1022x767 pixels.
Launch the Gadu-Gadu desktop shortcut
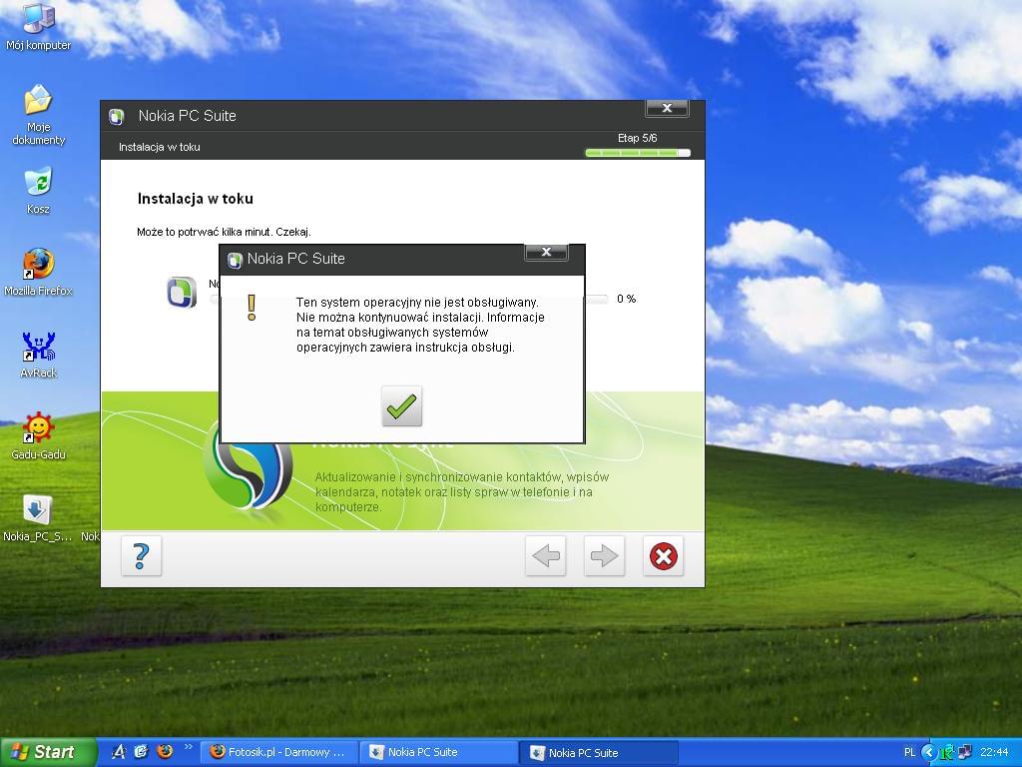[x=38, y=436]
